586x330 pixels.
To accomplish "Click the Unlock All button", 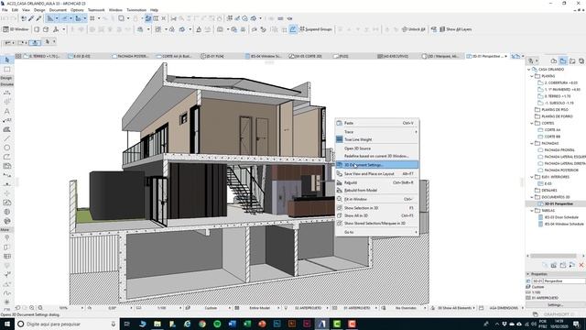I will (x=413, y=29).
